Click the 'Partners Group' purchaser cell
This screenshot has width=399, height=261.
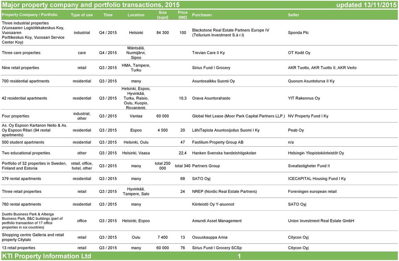click(x=206, y=166)
